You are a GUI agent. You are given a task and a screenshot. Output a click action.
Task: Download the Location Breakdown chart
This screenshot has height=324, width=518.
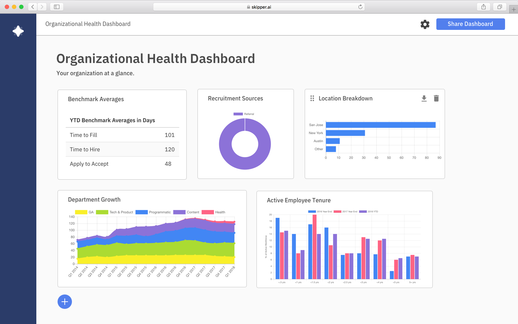(x=424, y=98)
